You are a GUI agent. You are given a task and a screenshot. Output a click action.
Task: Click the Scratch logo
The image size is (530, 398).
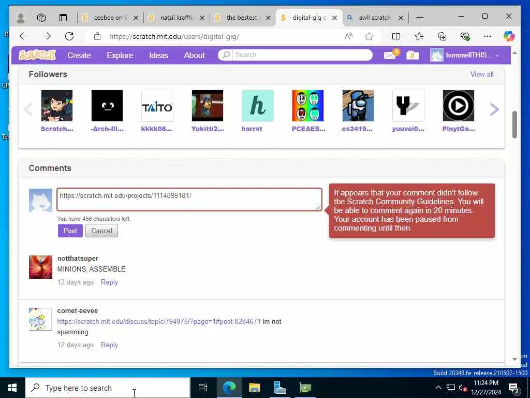pyautogui.click(x=37, y=55)
